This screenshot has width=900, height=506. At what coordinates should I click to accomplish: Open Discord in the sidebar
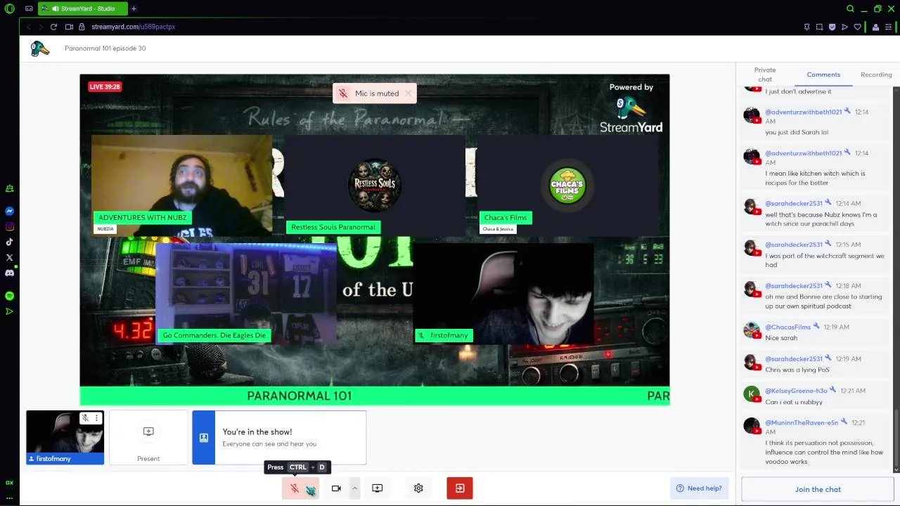pyautogui.click(x=9, y=273)
